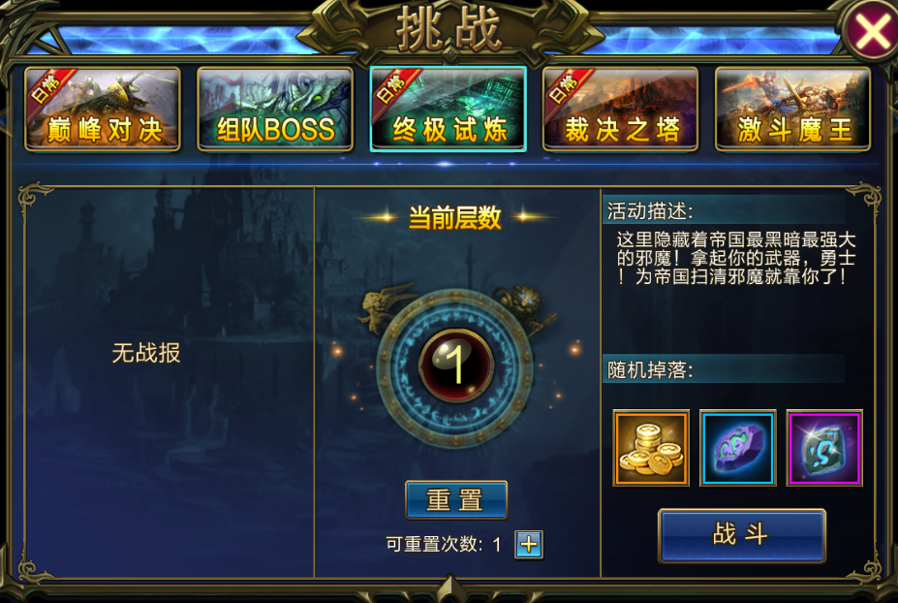Click the 挑战 title banner
The width and height of the screenshot is (898, 603).
pos(449,29)
